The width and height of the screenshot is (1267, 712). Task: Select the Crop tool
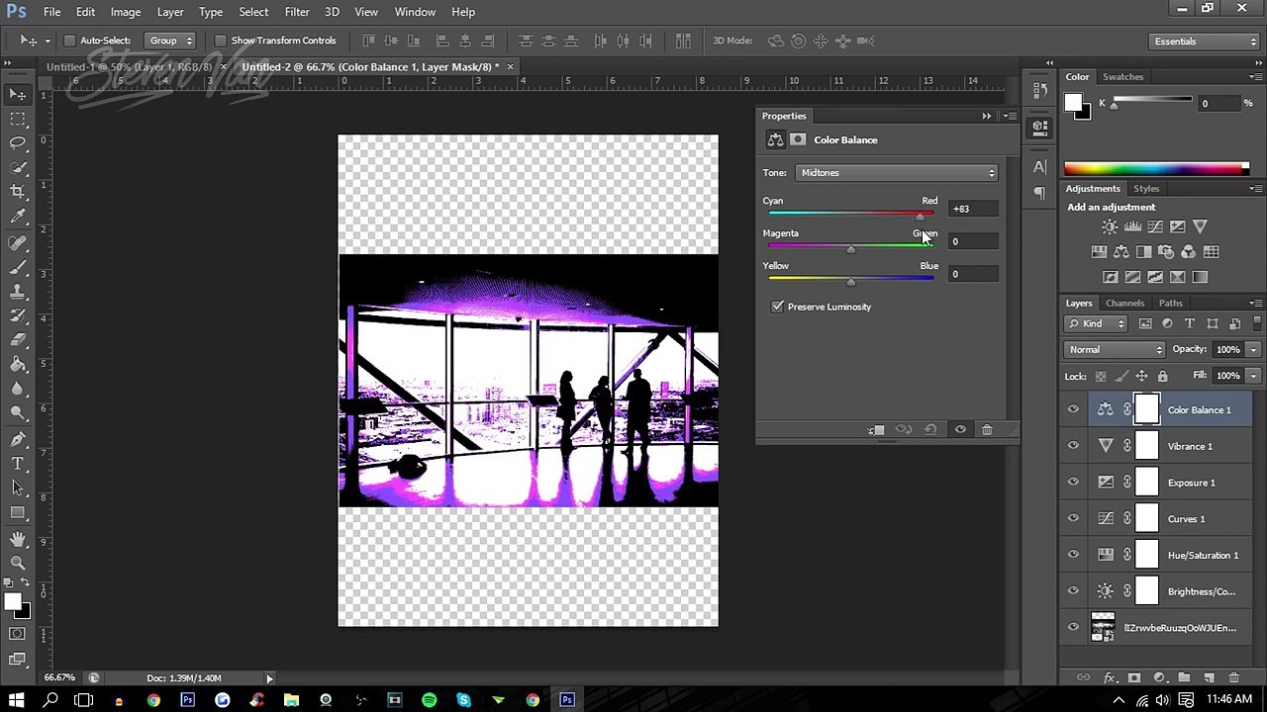[18, 192]
